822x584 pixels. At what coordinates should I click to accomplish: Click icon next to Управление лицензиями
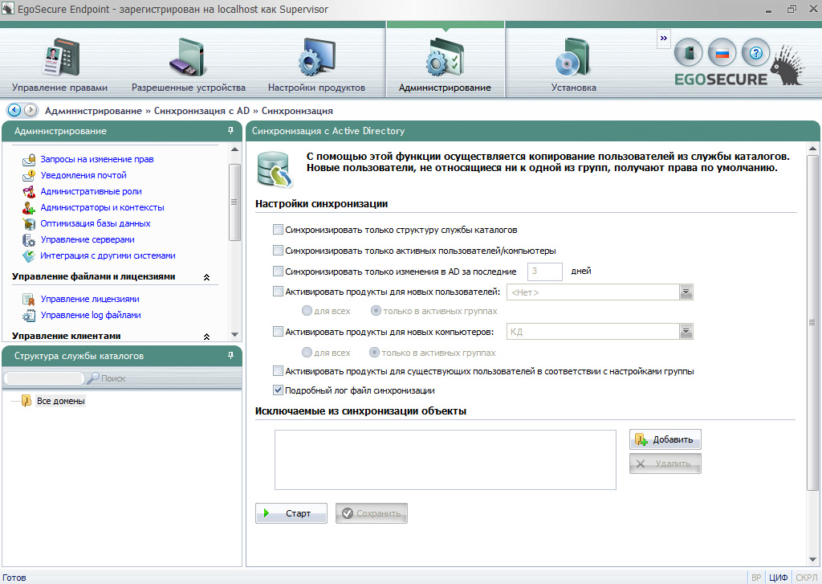[30, 299]
